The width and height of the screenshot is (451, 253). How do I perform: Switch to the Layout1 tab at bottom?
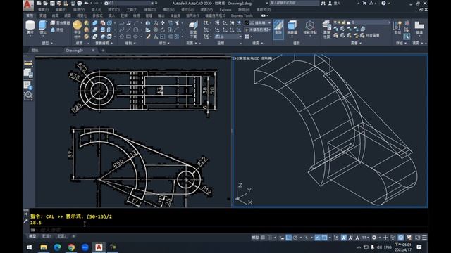(47, 236)
